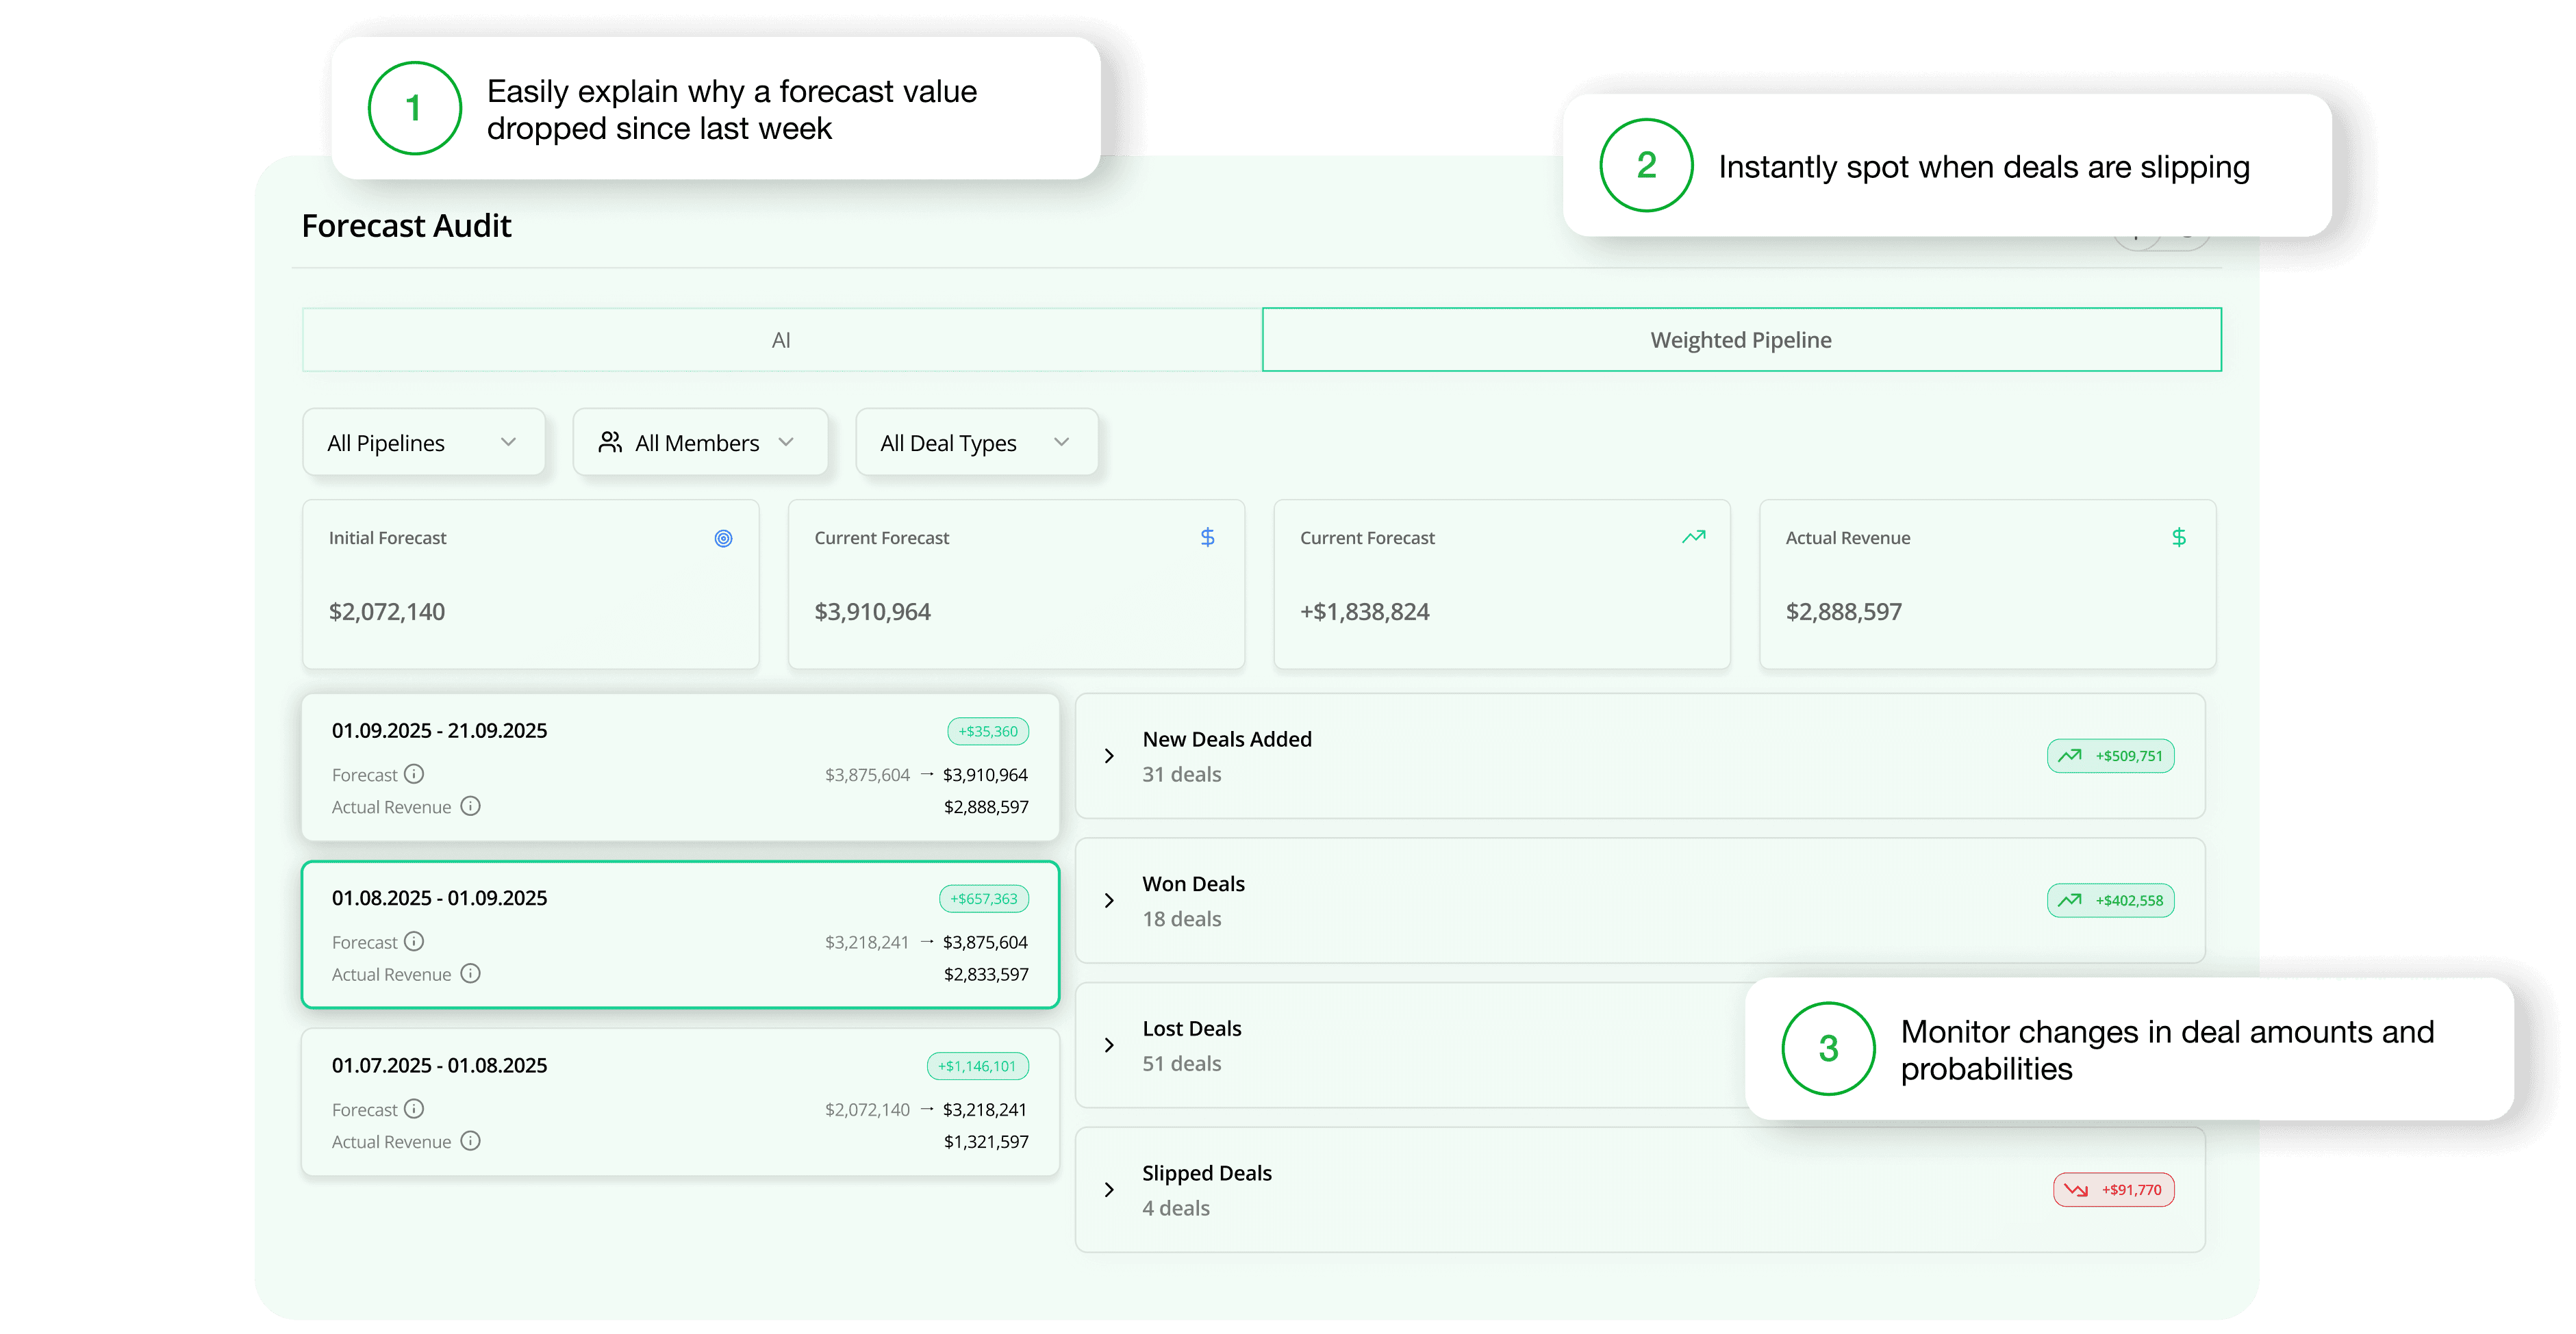Expand the Lost Deals chevron
Screen dimensions: 2576x1334
[x=1108, y=1045]
